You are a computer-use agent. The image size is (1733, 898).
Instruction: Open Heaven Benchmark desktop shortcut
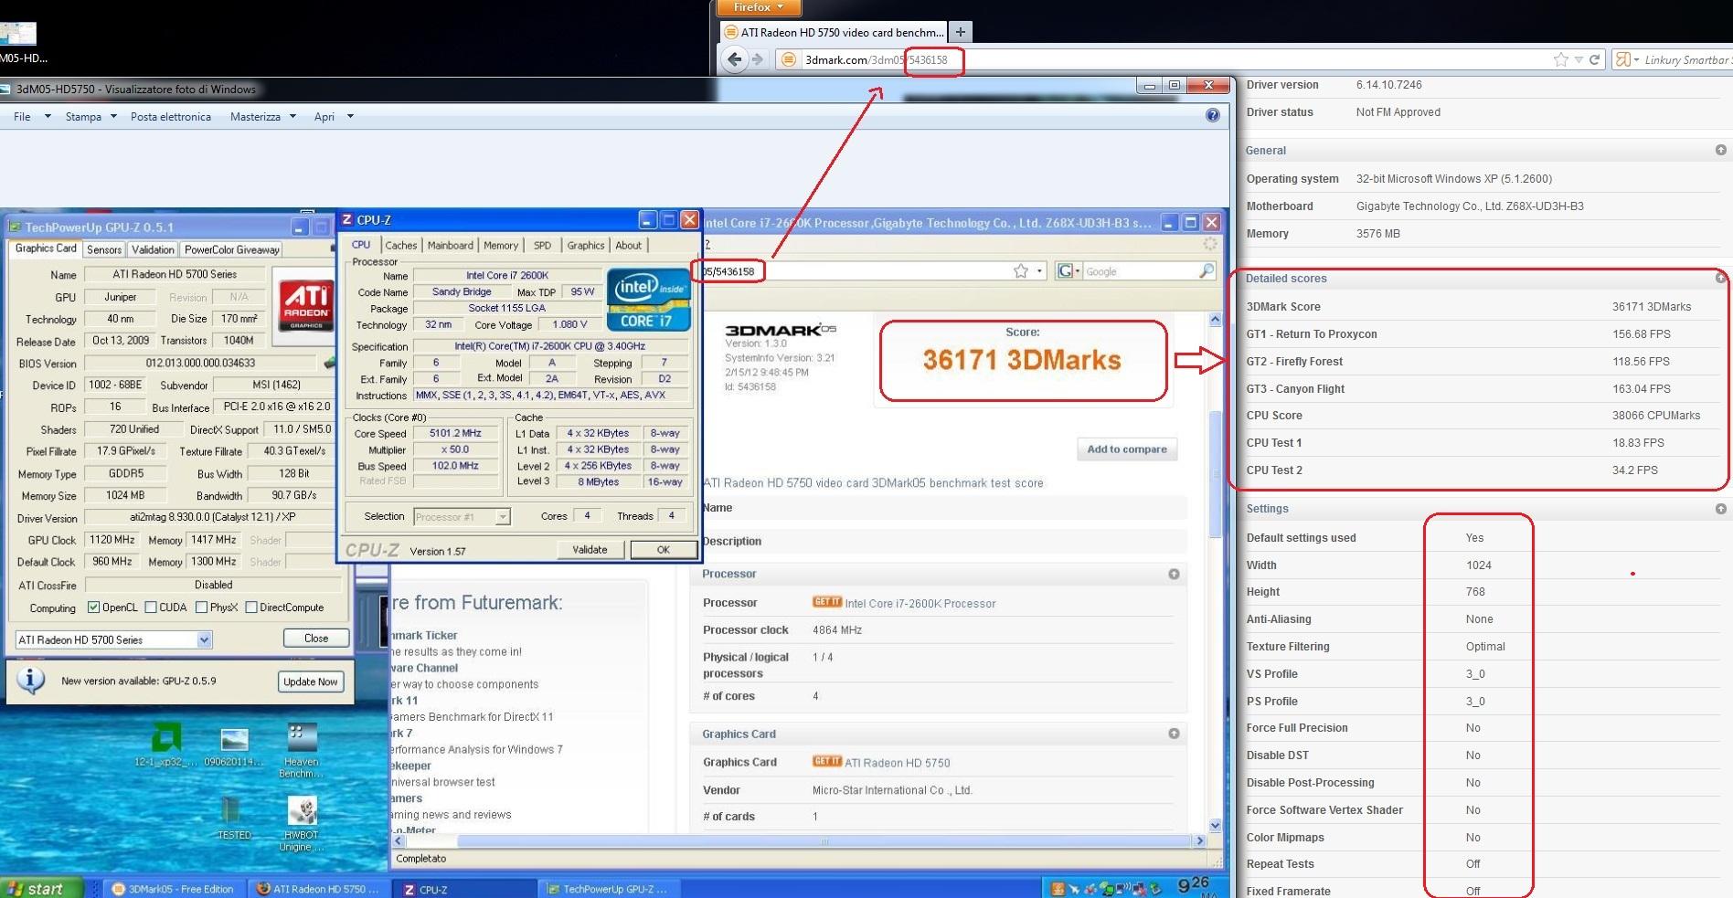[x=302, y=750]
